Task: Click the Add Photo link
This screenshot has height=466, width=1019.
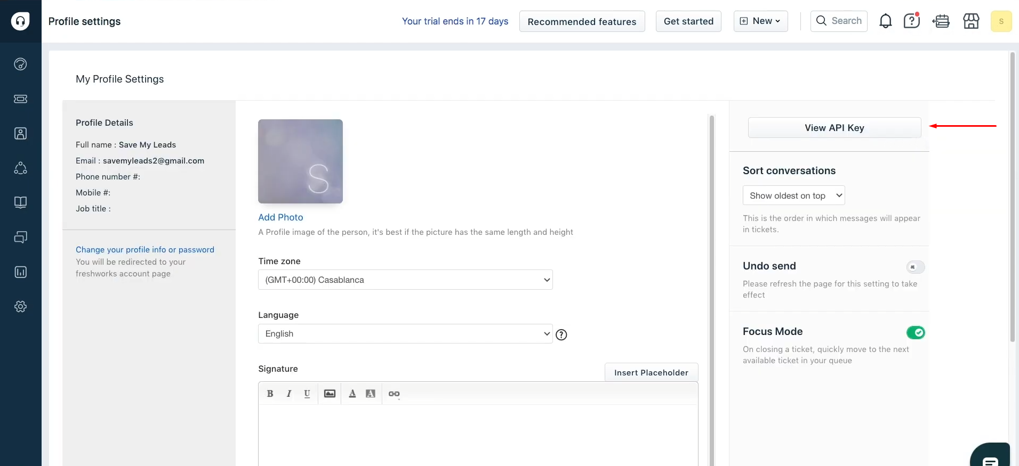Action: [280, 217]
